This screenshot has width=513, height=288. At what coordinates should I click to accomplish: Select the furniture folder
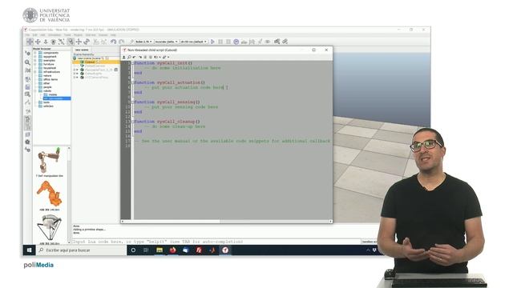pos(49,64)
